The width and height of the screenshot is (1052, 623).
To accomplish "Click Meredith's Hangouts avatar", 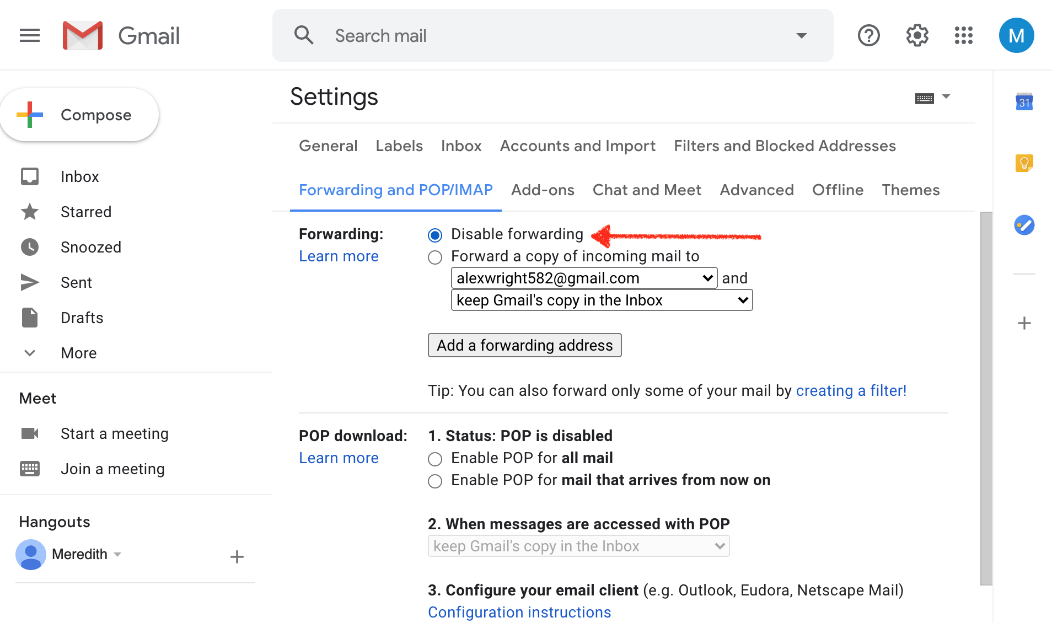I will pos(31,554).
